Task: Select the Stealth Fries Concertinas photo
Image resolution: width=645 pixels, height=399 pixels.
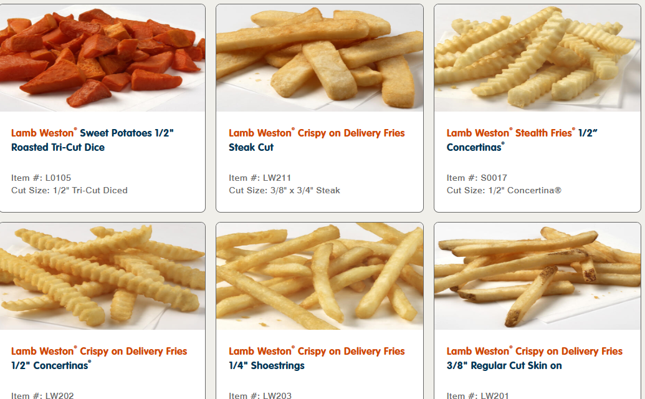Action: tap(537, 58)
